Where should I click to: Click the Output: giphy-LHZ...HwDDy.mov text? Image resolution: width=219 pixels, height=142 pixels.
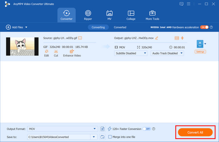[x=134, y=38]
